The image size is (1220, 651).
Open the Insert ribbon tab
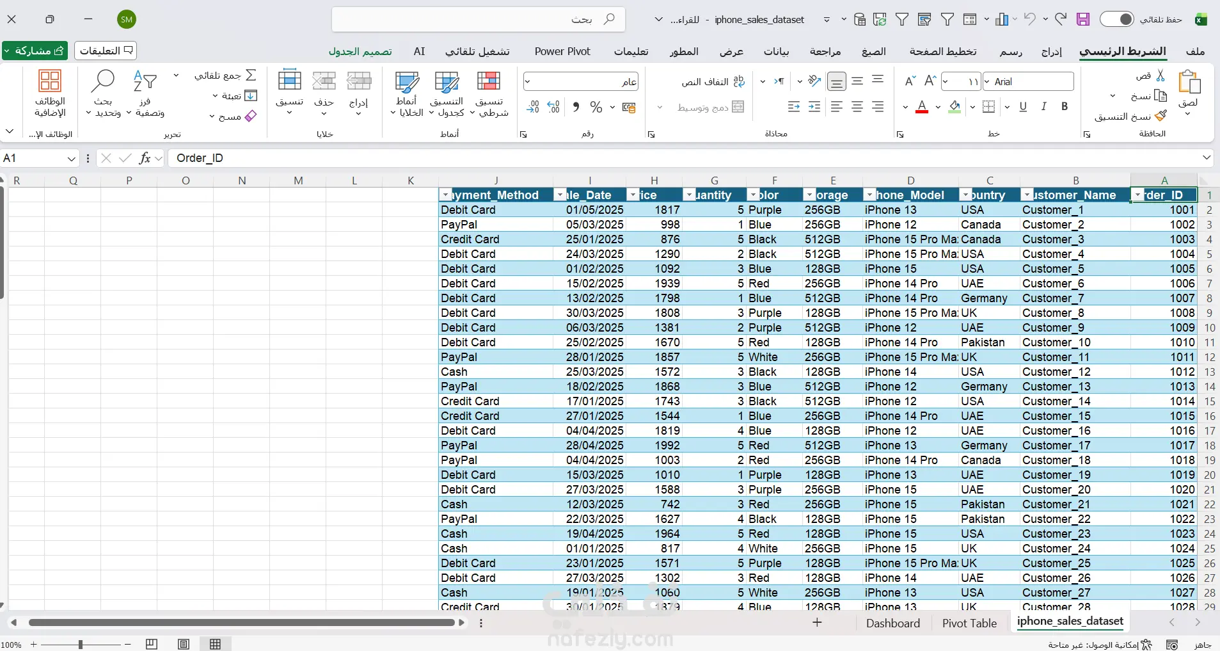point(1051,52)
